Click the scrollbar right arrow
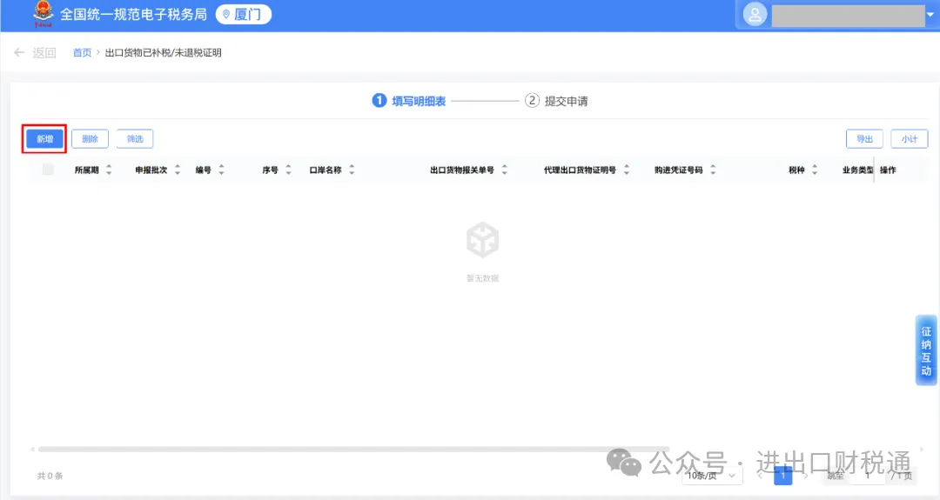This screenshot has height=500, width=940. click(x=922, y=449)
